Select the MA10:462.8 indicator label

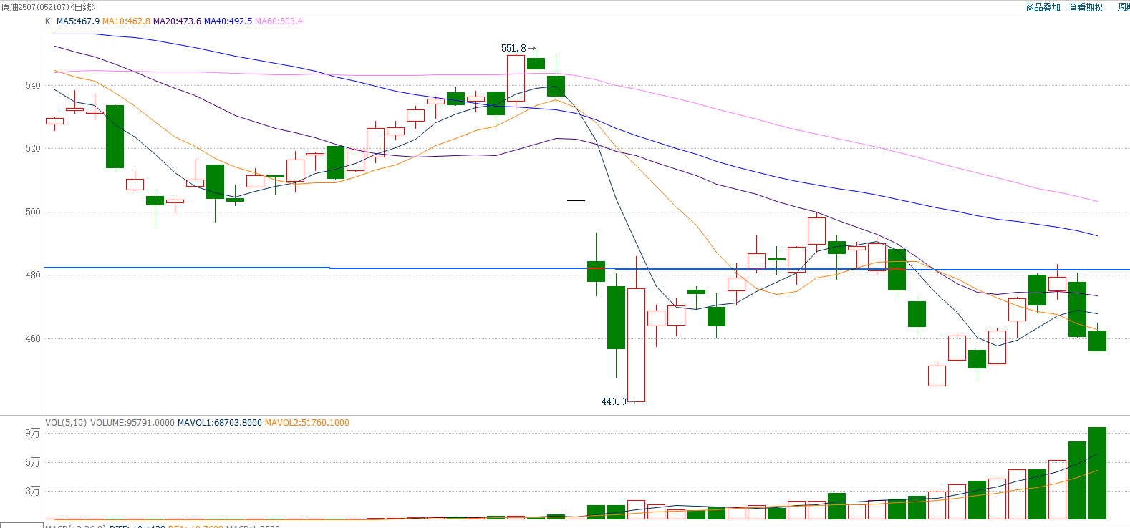pyautogui.click(x=126, y=21)
